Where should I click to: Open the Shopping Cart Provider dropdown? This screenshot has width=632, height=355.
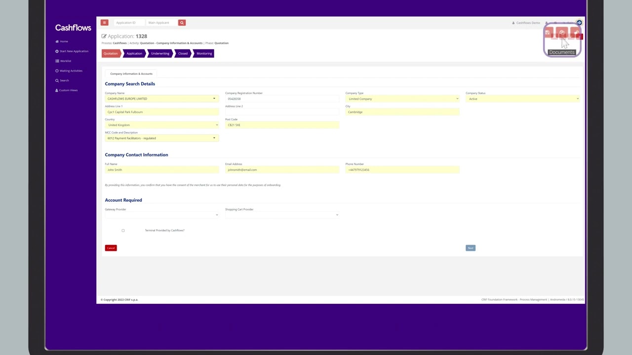[282, 215]
